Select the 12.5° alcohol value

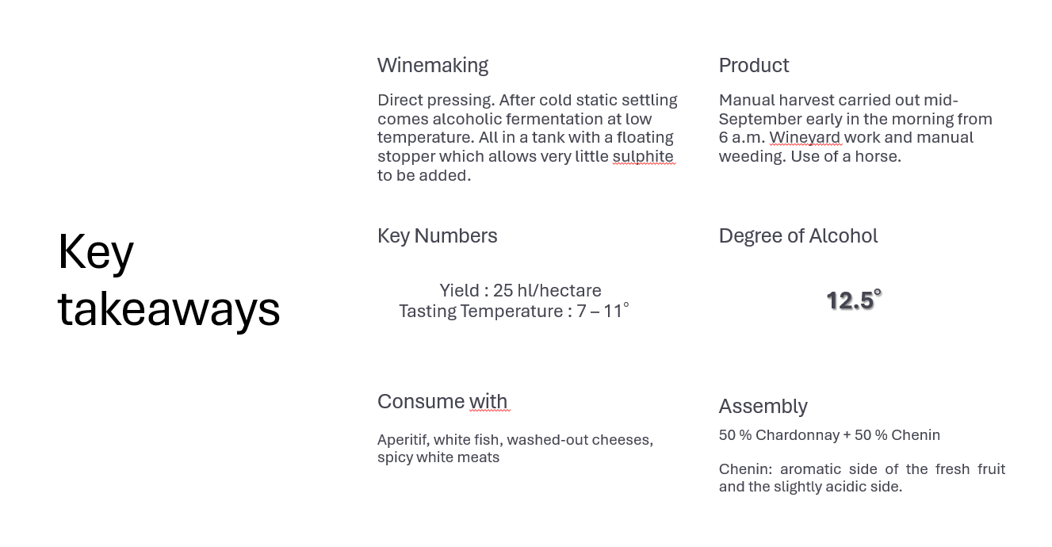coord(854,300)
